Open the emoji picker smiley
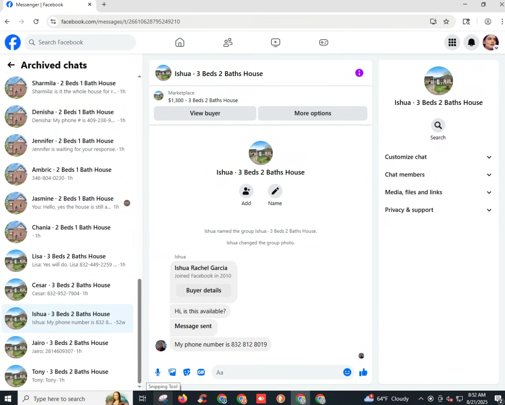 [347, 373]
